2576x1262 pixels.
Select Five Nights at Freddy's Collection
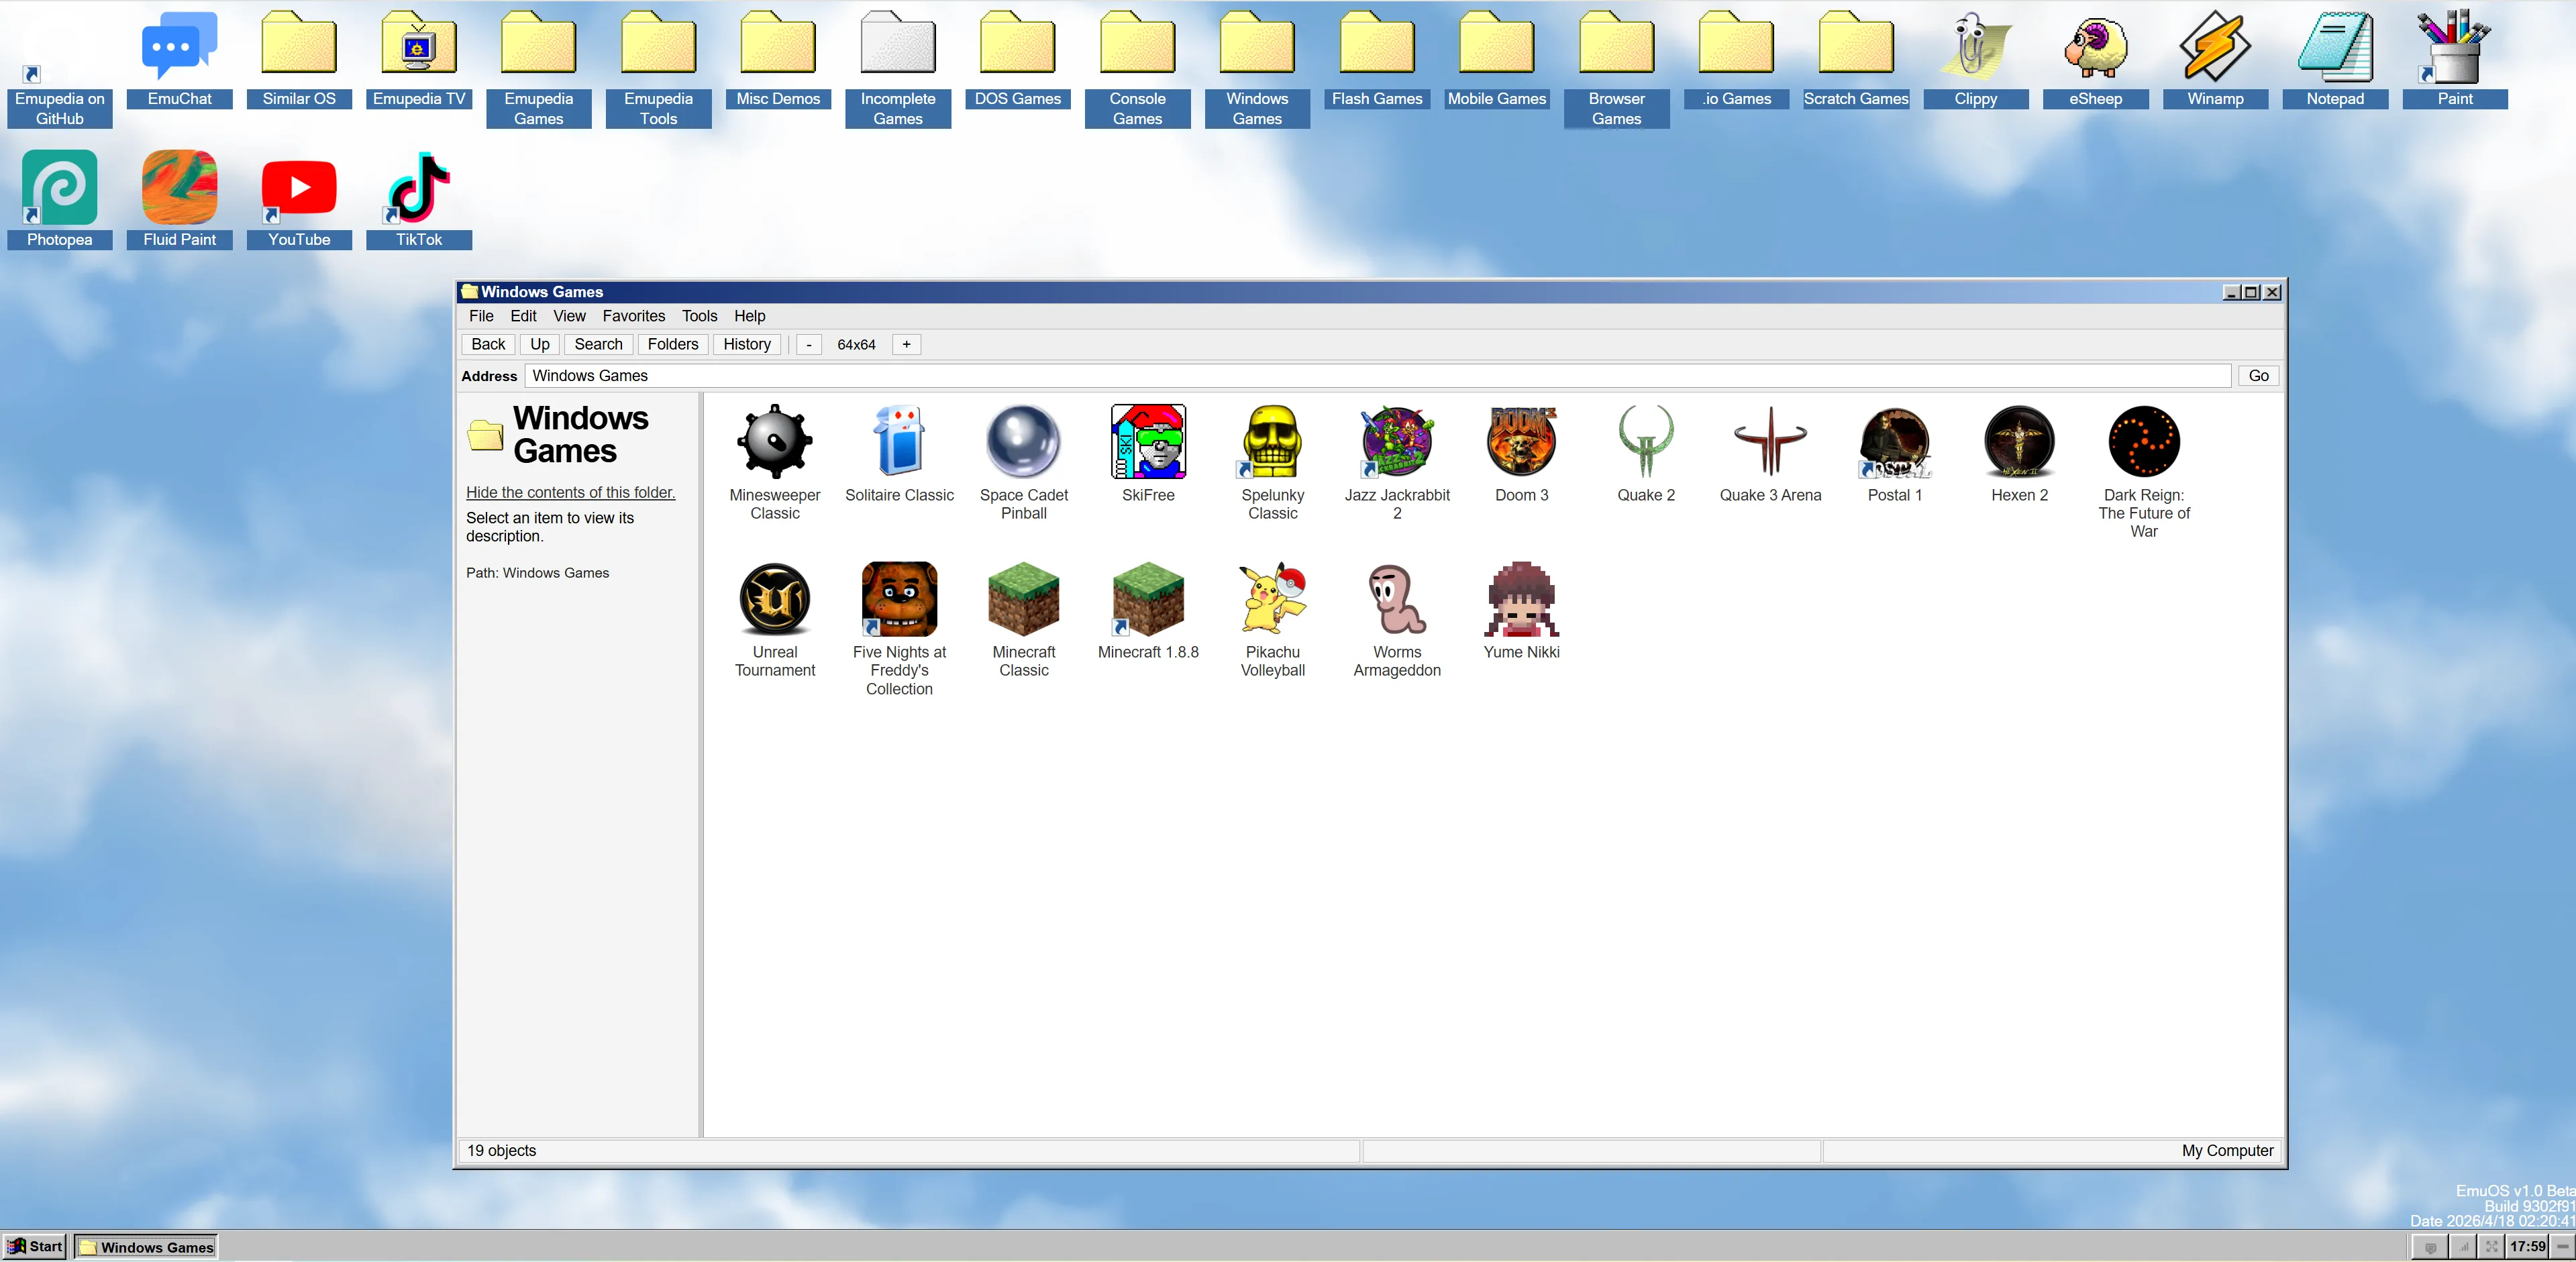899,598
